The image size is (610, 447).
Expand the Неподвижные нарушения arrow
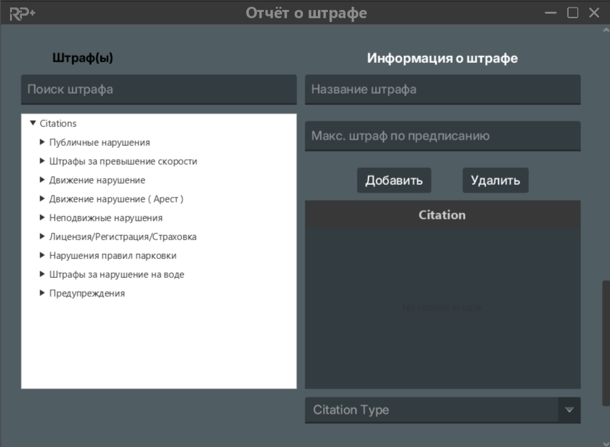(43, 218)
